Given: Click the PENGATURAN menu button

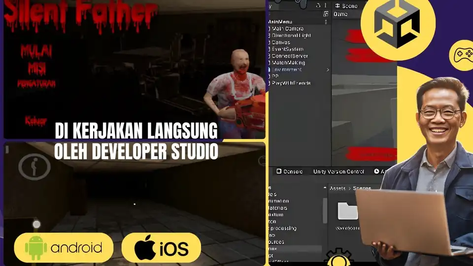Looking at the screenshot, I should pyautogui.click(x=36, y=84).
